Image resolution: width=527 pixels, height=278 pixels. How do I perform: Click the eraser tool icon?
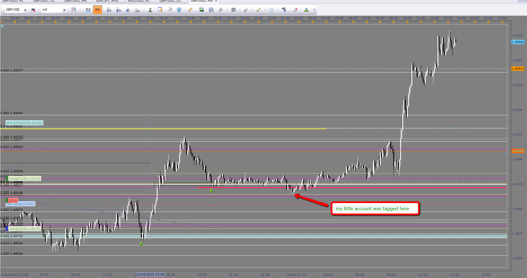pos(295,10)
